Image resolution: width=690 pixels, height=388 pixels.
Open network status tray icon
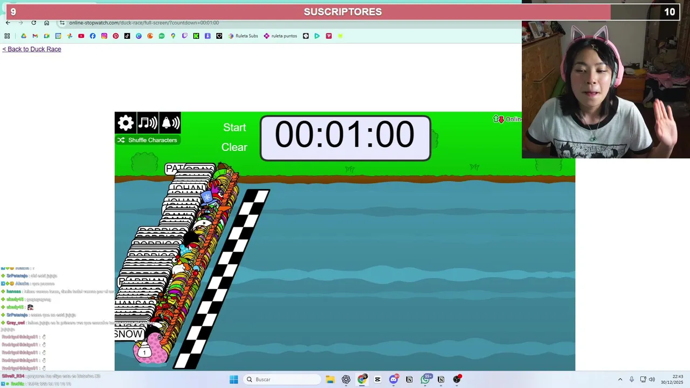pos(643,379)
